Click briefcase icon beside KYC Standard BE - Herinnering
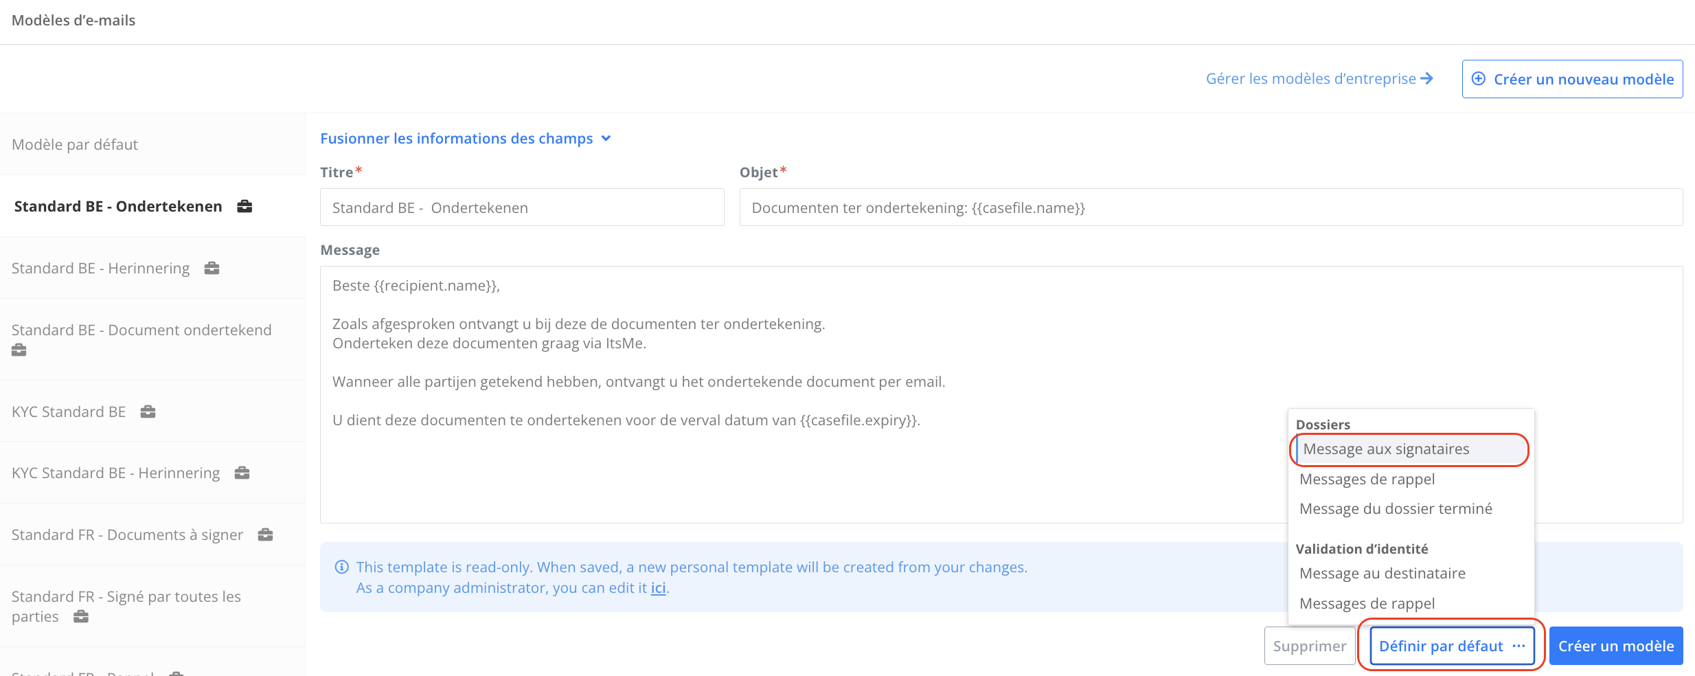This screenshot has width=1695, height=676. [242, 473]
